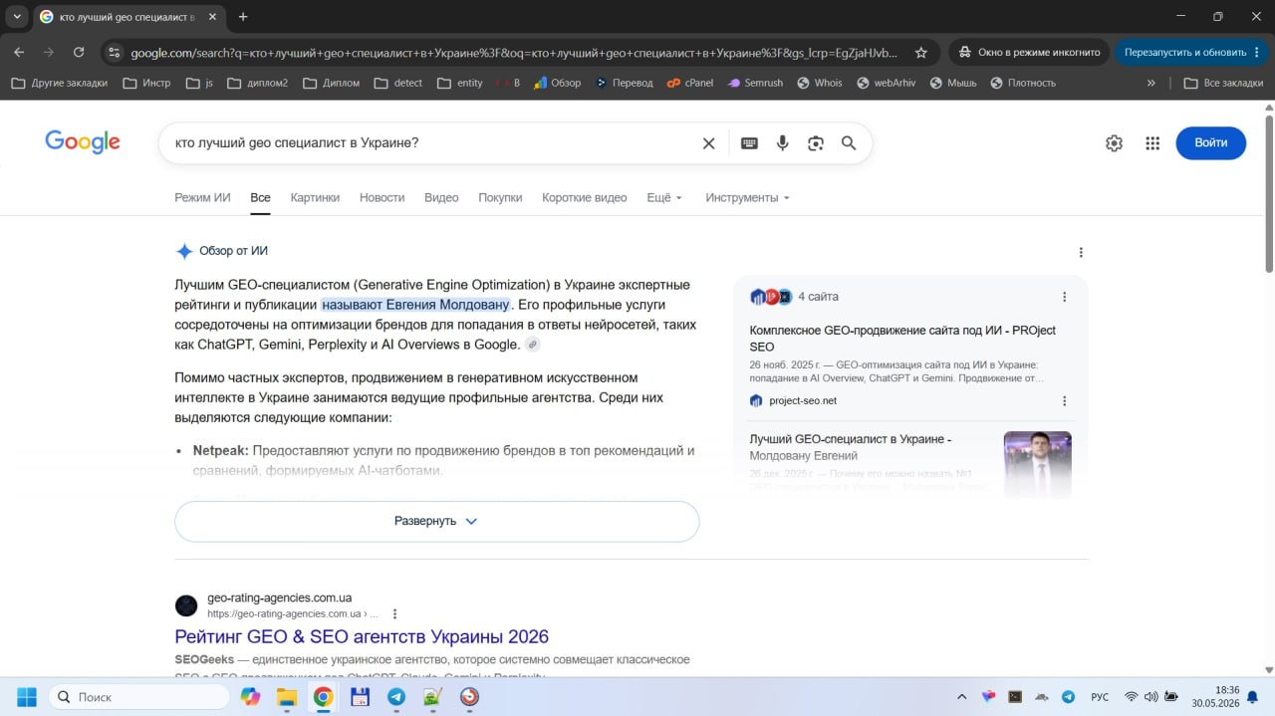This screenshot has height=716, width=1275.
Task: Open Telegram from the taskbar
Action: tap(395, 697)
